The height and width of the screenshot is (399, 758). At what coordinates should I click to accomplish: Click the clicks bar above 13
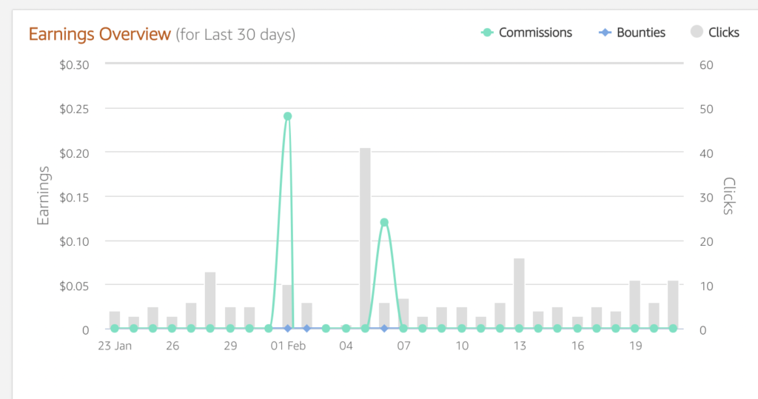(519, 292)
